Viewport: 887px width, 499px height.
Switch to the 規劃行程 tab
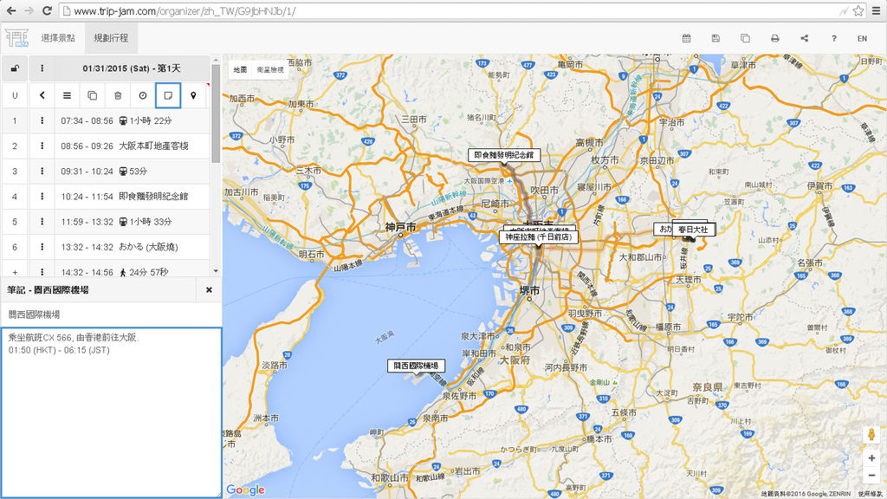click(x=111, y=38)
